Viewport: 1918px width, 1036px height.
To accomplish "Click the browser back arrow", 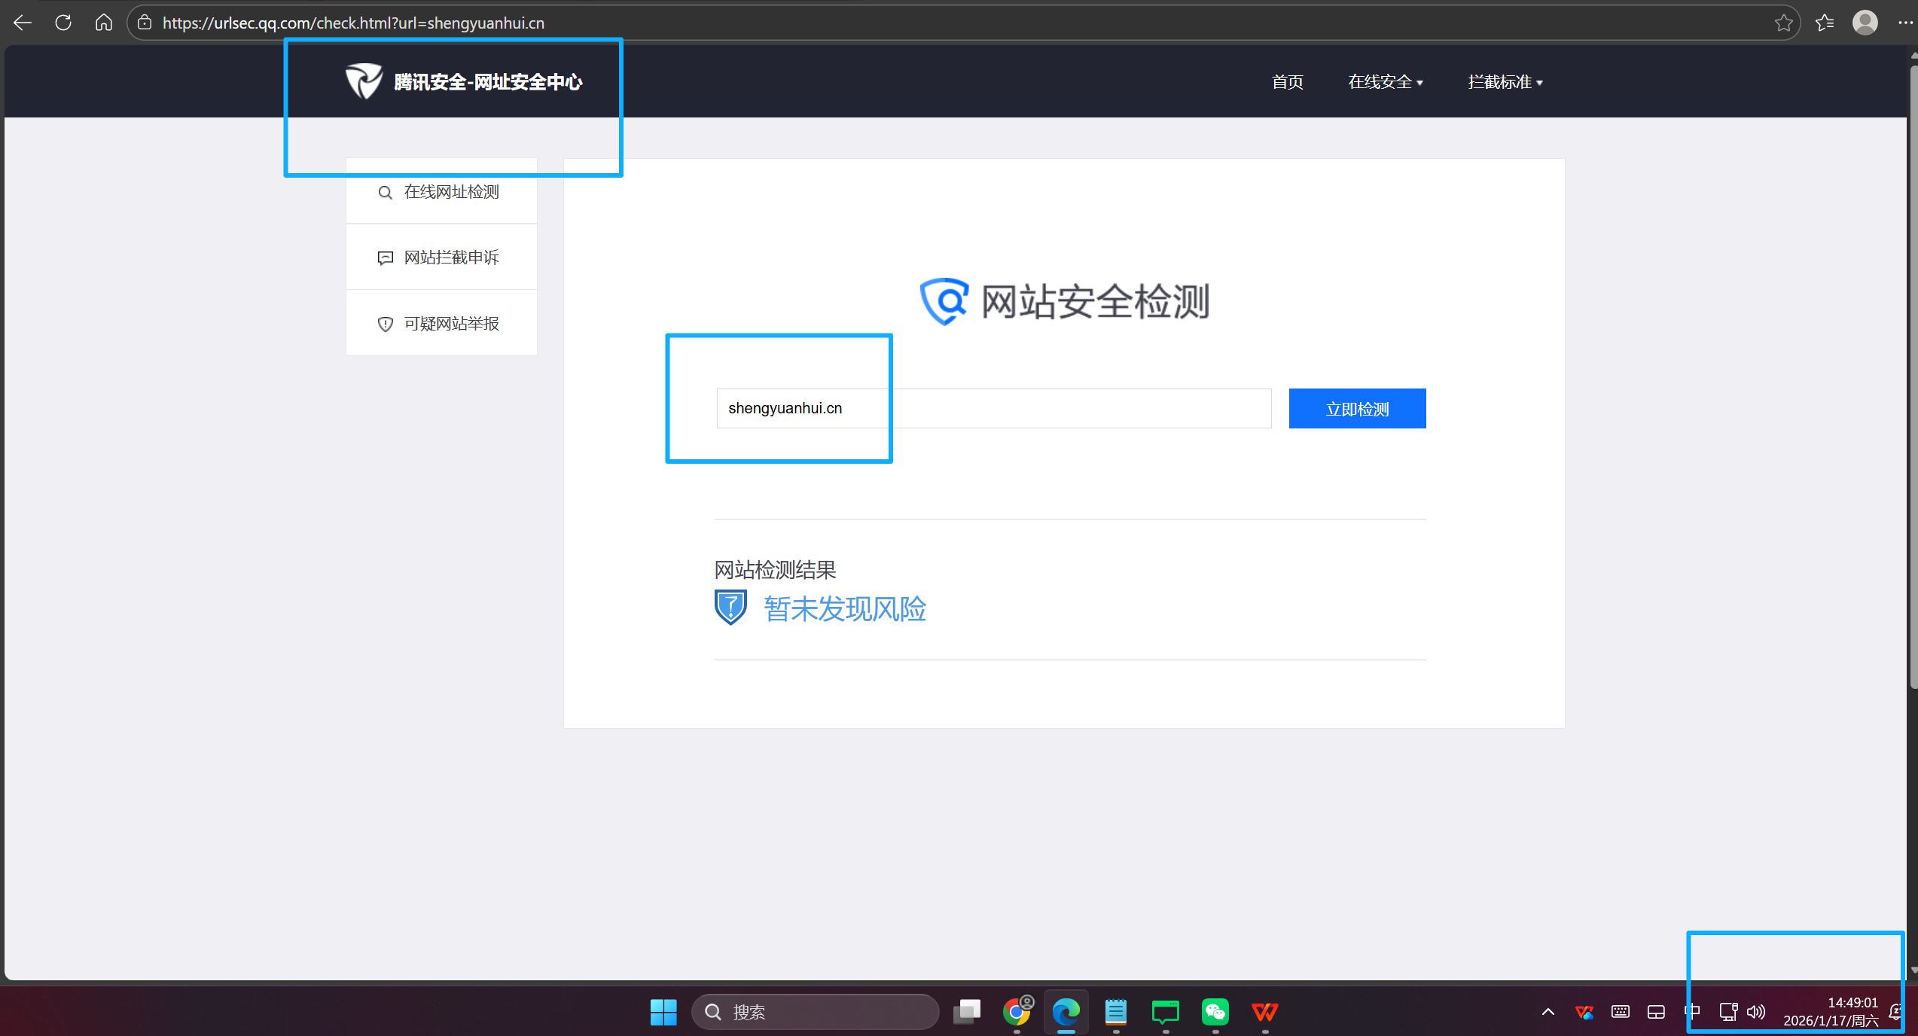I will pyautogui.click(x=23, y=23).
